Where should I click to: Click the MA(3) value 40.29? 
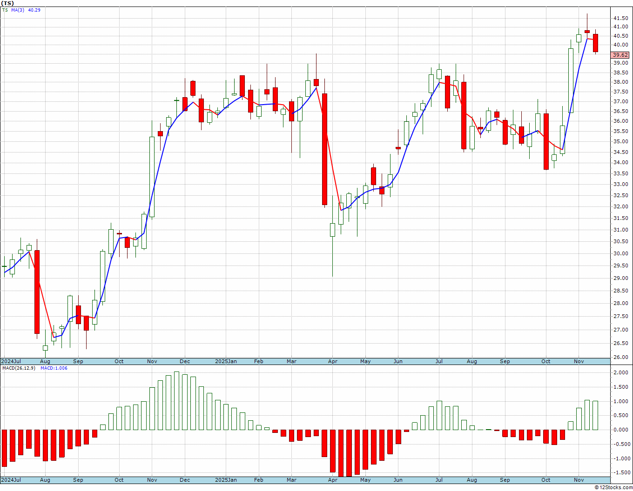[34, 10]
